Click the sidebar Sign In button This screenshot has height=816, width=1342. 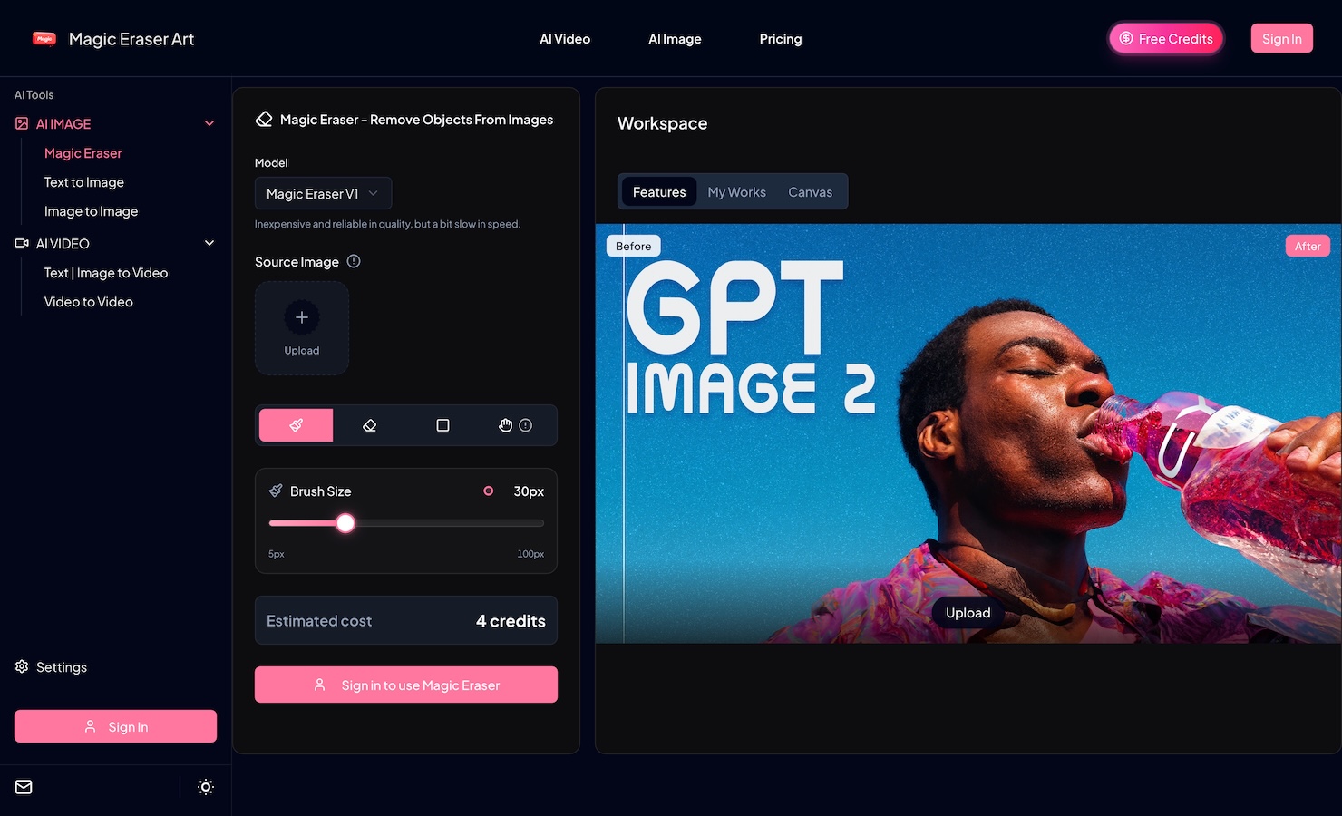[x=115, y=726]
